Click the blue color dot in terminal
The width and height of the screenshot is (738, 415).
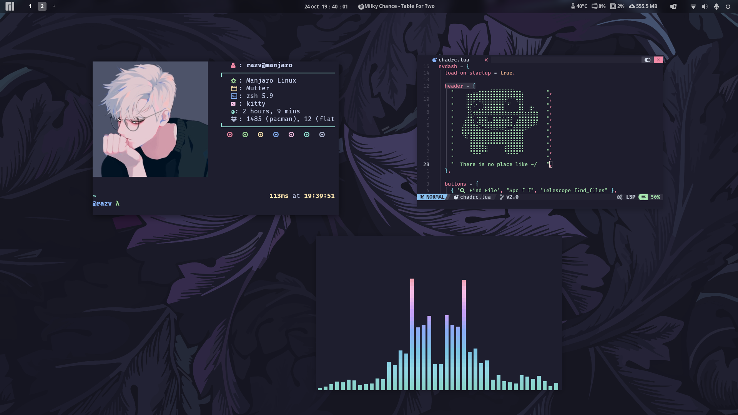[x=276, y=134]
